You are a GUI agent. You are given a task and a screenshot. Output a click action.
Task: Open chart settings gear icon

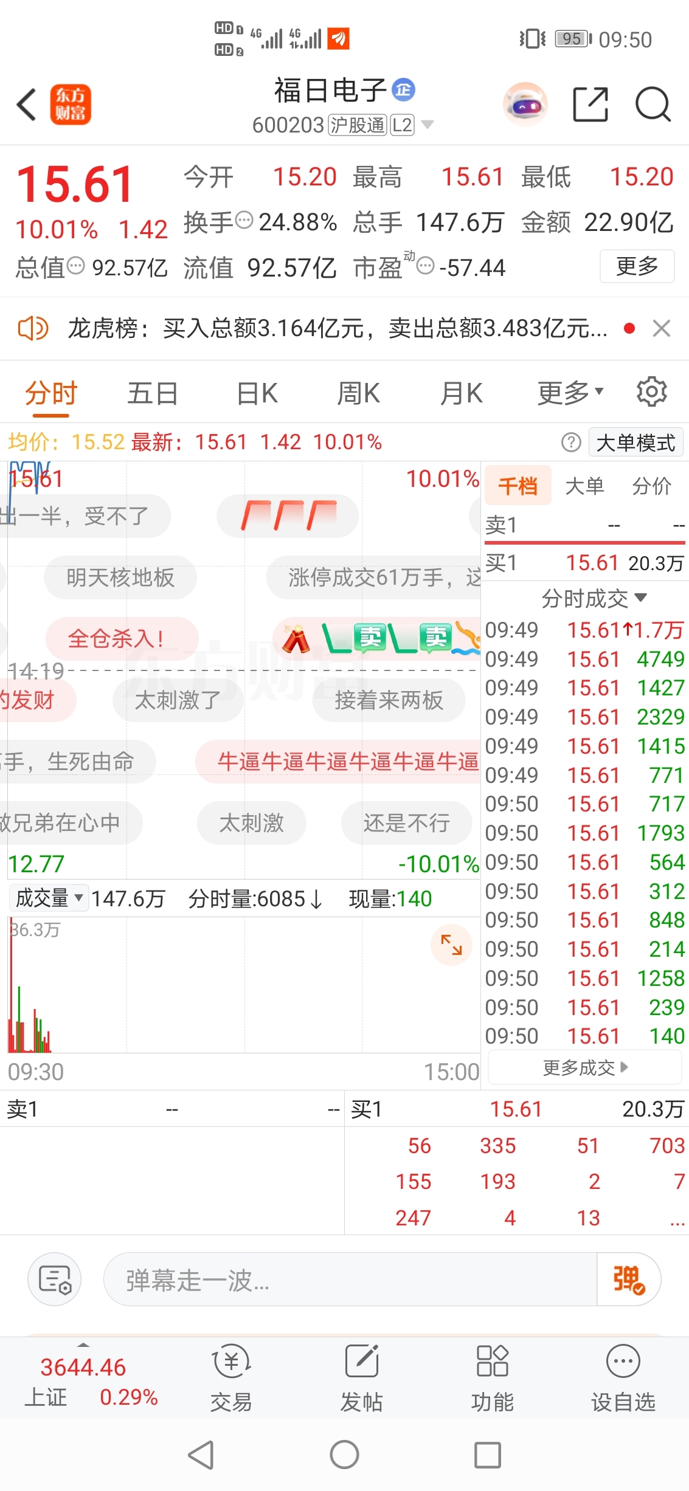click(x=652, y=392)
